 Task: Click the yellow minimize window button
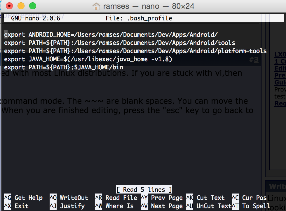[x=21, y=6]
